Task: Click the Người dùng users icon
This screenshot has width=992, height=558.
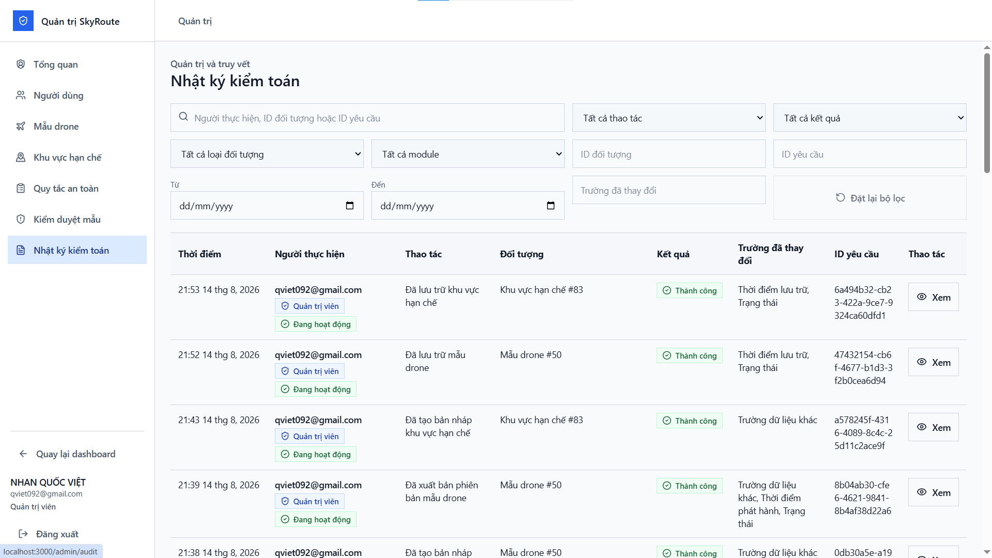Action: (x=21, y=95)
